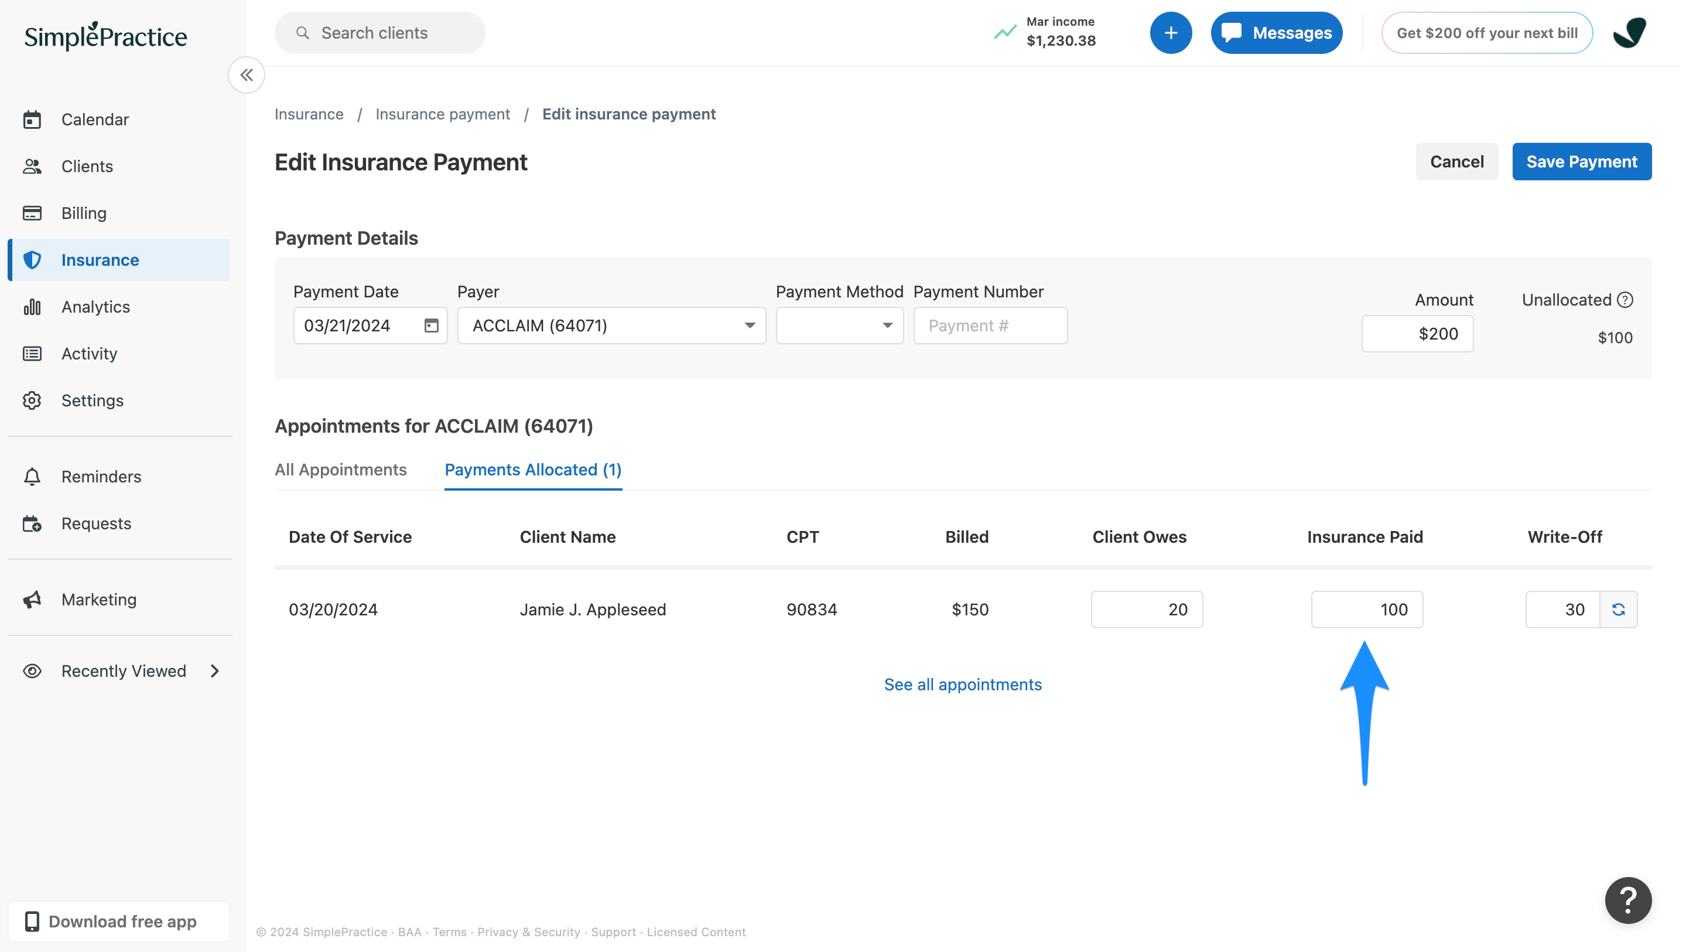Click the Analytics bar chart icon
Screen dimensions: 1703x952
click(32, 307)
